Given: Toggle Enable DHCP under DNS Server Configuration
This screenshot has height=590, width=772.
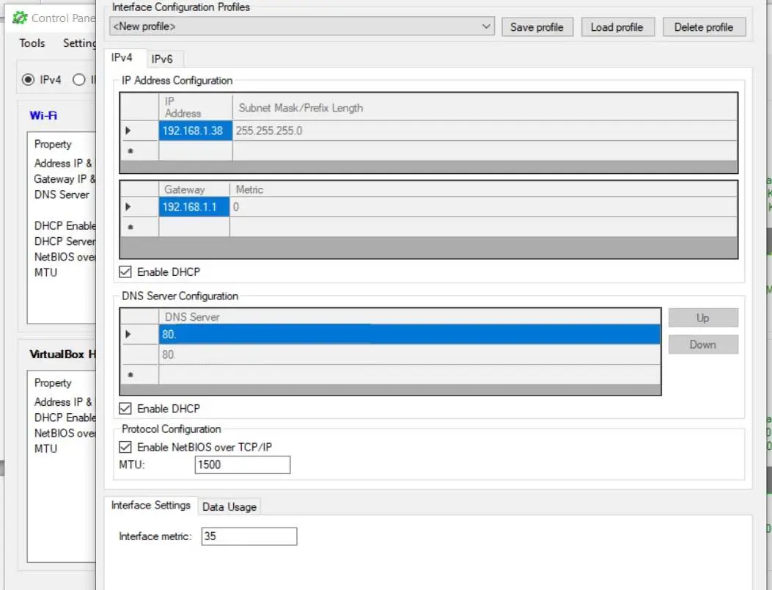Looking at the screenshot, I should coord(125,409).
